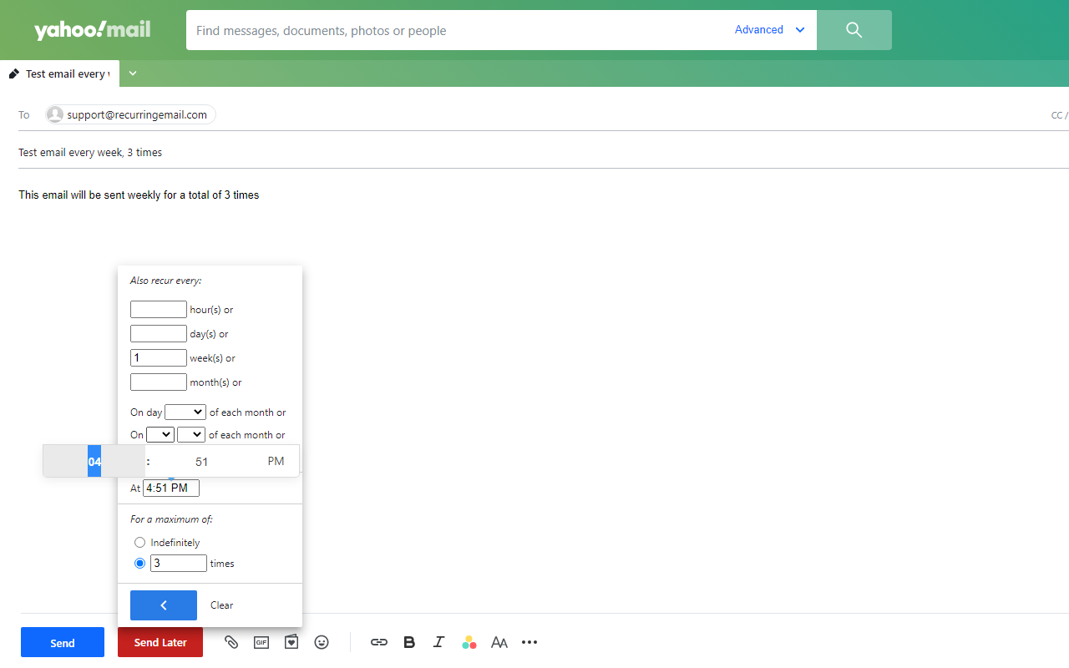Open the stationery card picker
The image size is (1069, 668).
[x=291, y=642]
